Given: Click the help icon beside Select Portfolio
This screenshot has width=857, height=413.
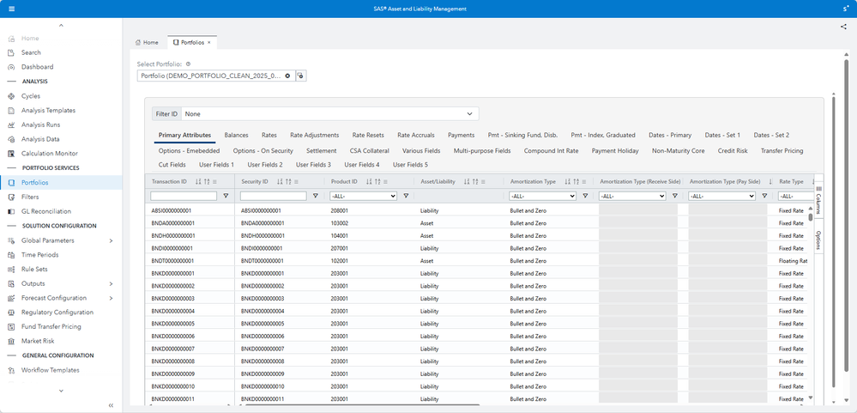Looking at the screenshot, I should pos(188,64).
